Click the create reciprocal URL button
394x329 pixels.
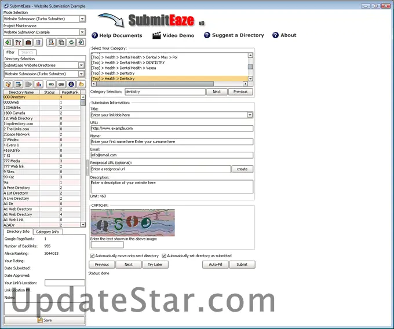[242, 169]
